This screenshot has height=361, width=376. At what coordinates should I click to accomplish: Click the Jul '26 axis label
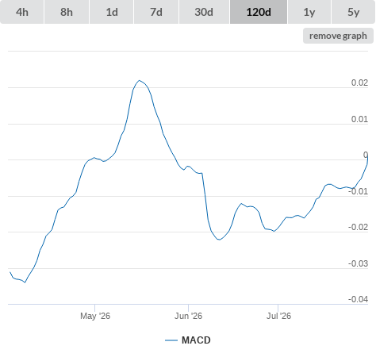tap(278, 316)
